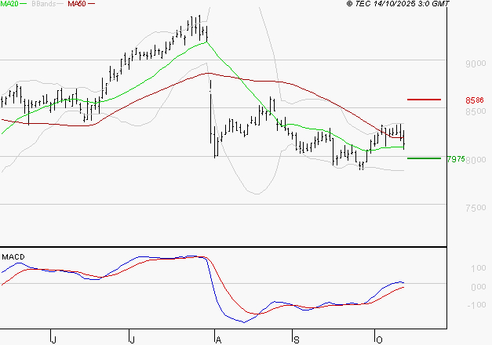Click the MA20 legend label
The image size is (492, 345).
point(10,4)
